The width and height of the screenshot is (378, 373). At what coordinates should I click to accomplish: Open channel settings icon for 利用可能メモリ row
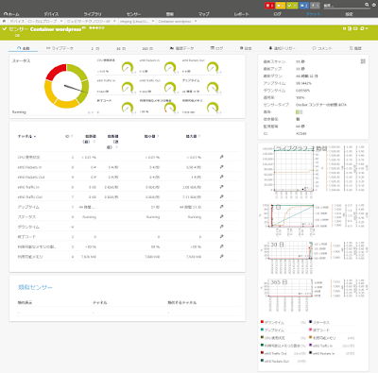(222, 257)
